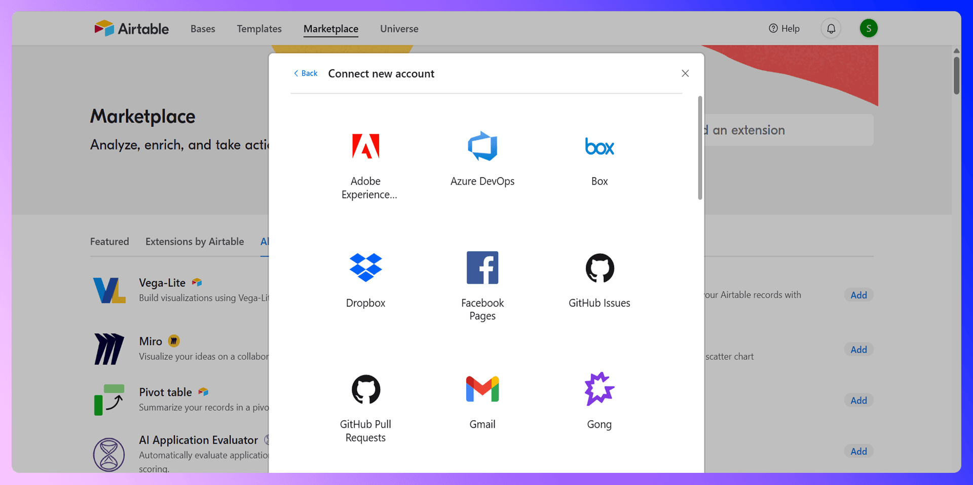The width and height of the screenshot is (973, 485).
Task: Add the Vega-Lite row extension
Action: click(x=858, y=295)
